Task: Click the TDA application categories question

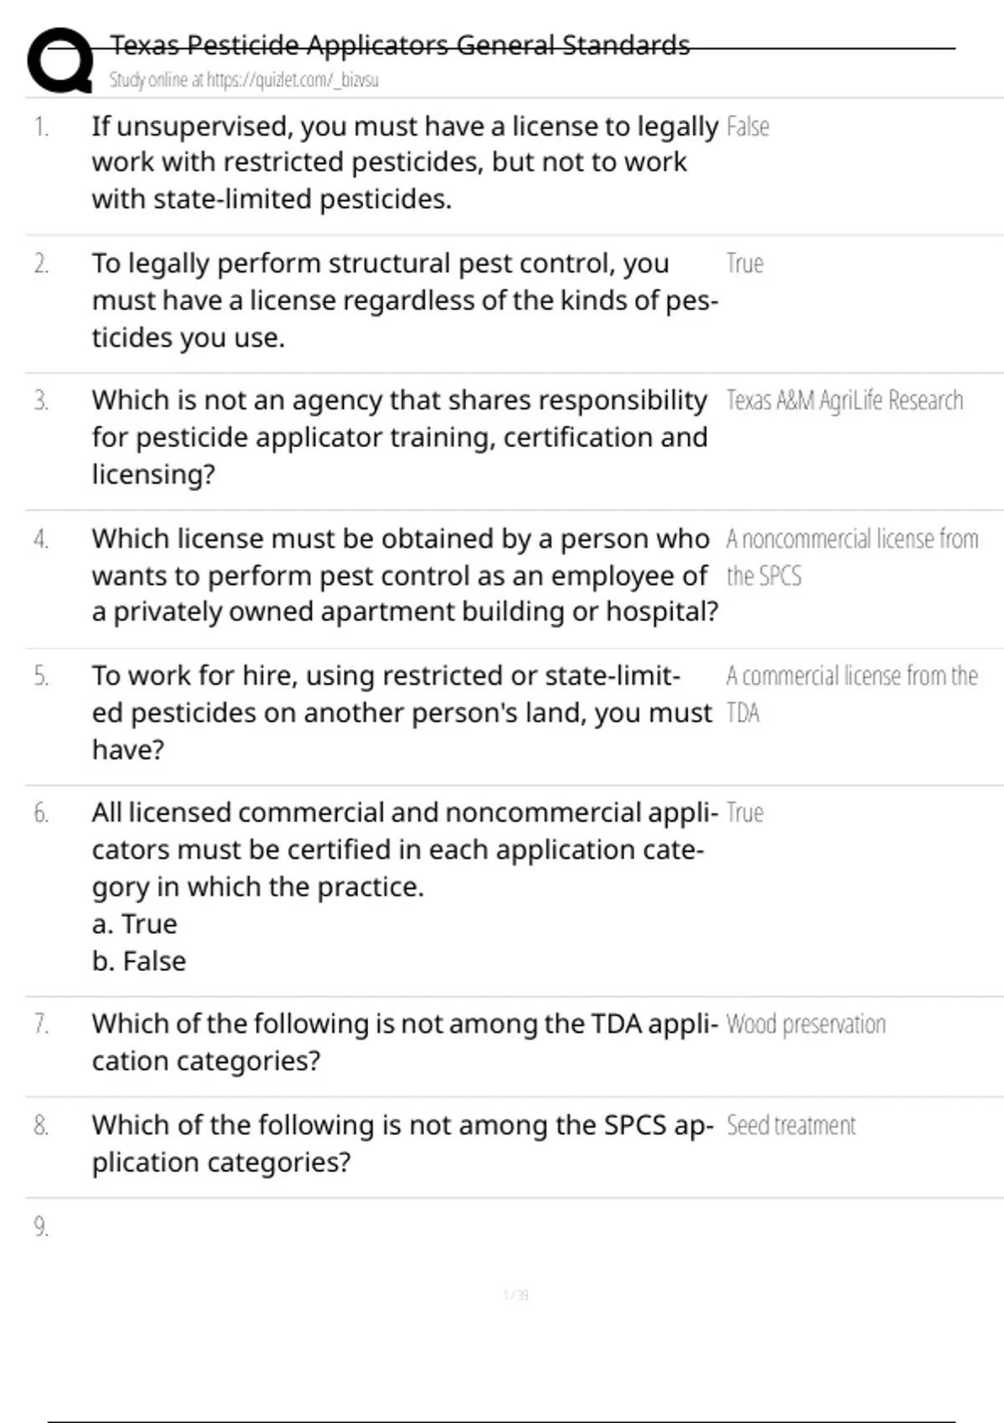Action: [404, 1042]
